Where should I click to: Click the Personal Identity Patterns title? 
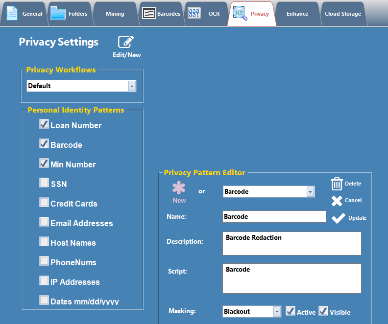point(76,110)
